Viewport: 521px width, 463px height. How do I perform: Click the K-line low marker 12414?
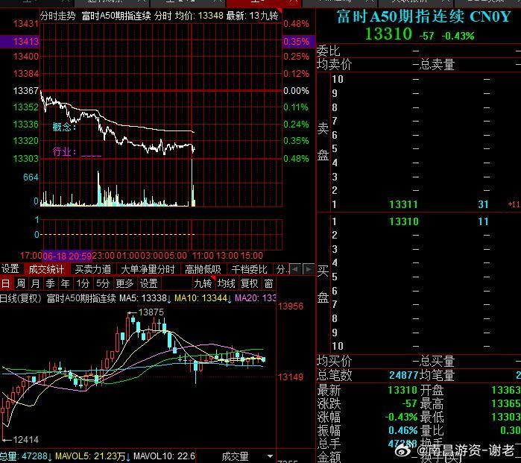tap(25, 440)
